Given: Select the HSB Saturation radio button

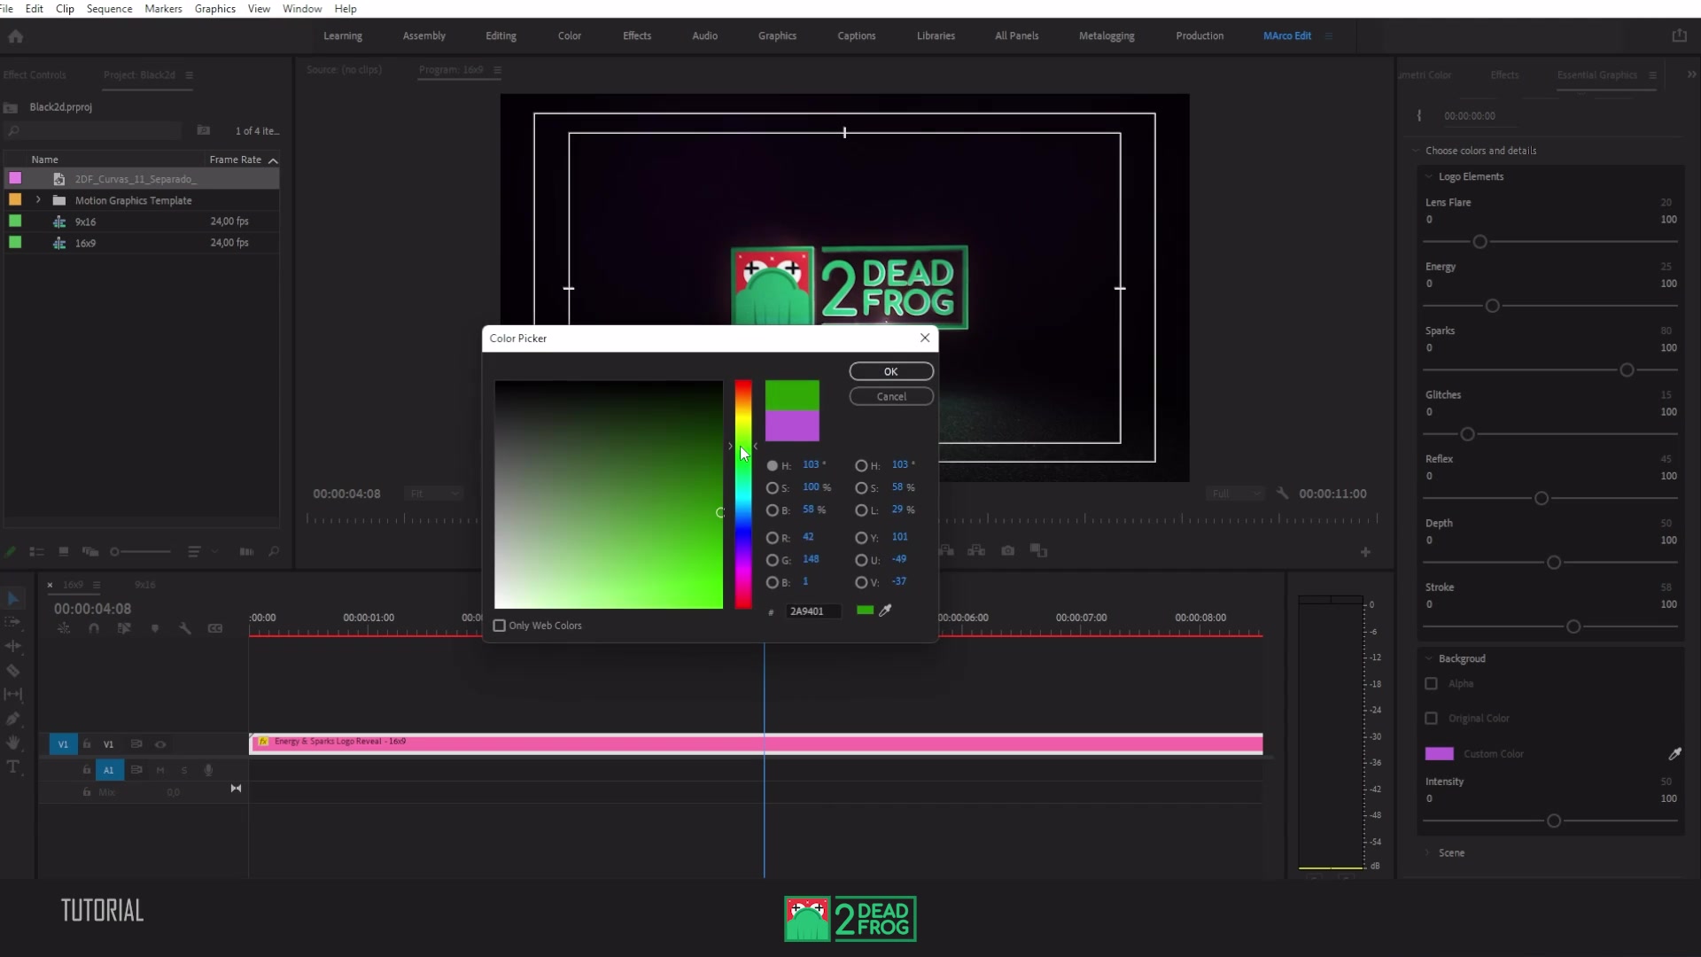Looking at the screenshot, I should tap(773, 487).
